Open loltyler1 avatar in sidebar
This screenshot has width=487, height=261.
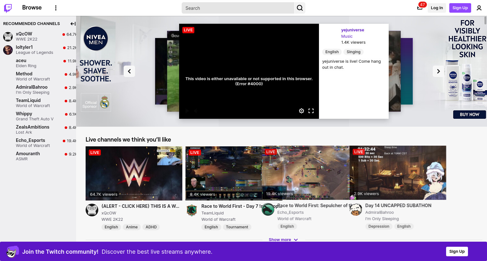(x=8, y=50)
